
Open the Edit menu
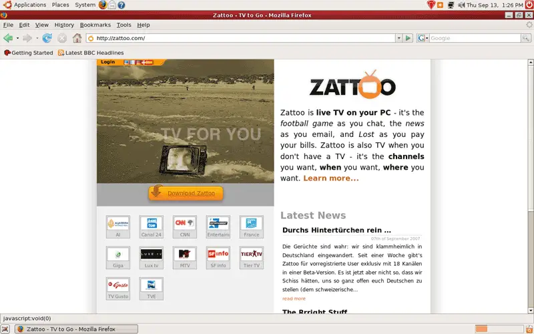pyautogui.click(x=24, y=25)
